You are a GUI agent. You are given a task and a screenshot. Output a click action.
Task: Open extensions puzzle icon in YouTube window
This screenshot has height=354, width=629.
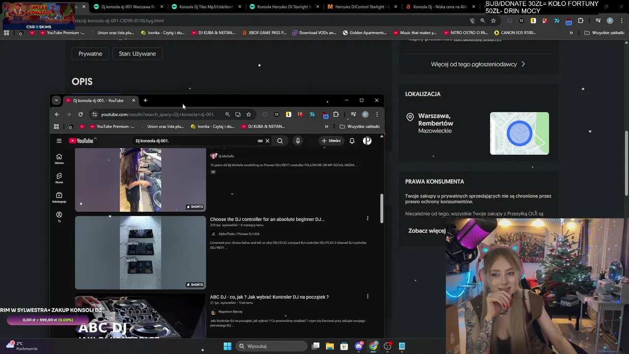pos(336,114)
